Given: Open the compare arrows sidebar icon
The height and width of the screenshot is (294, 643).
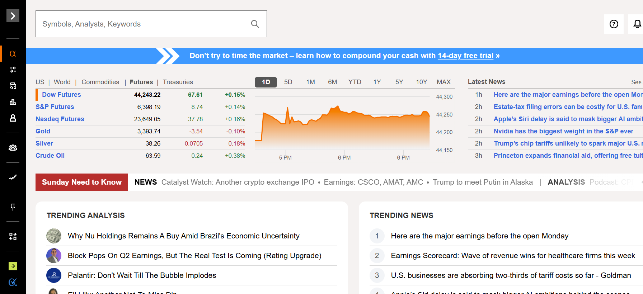Looking at the screenshot, I should pyautogui.click(x=13, y=70).
